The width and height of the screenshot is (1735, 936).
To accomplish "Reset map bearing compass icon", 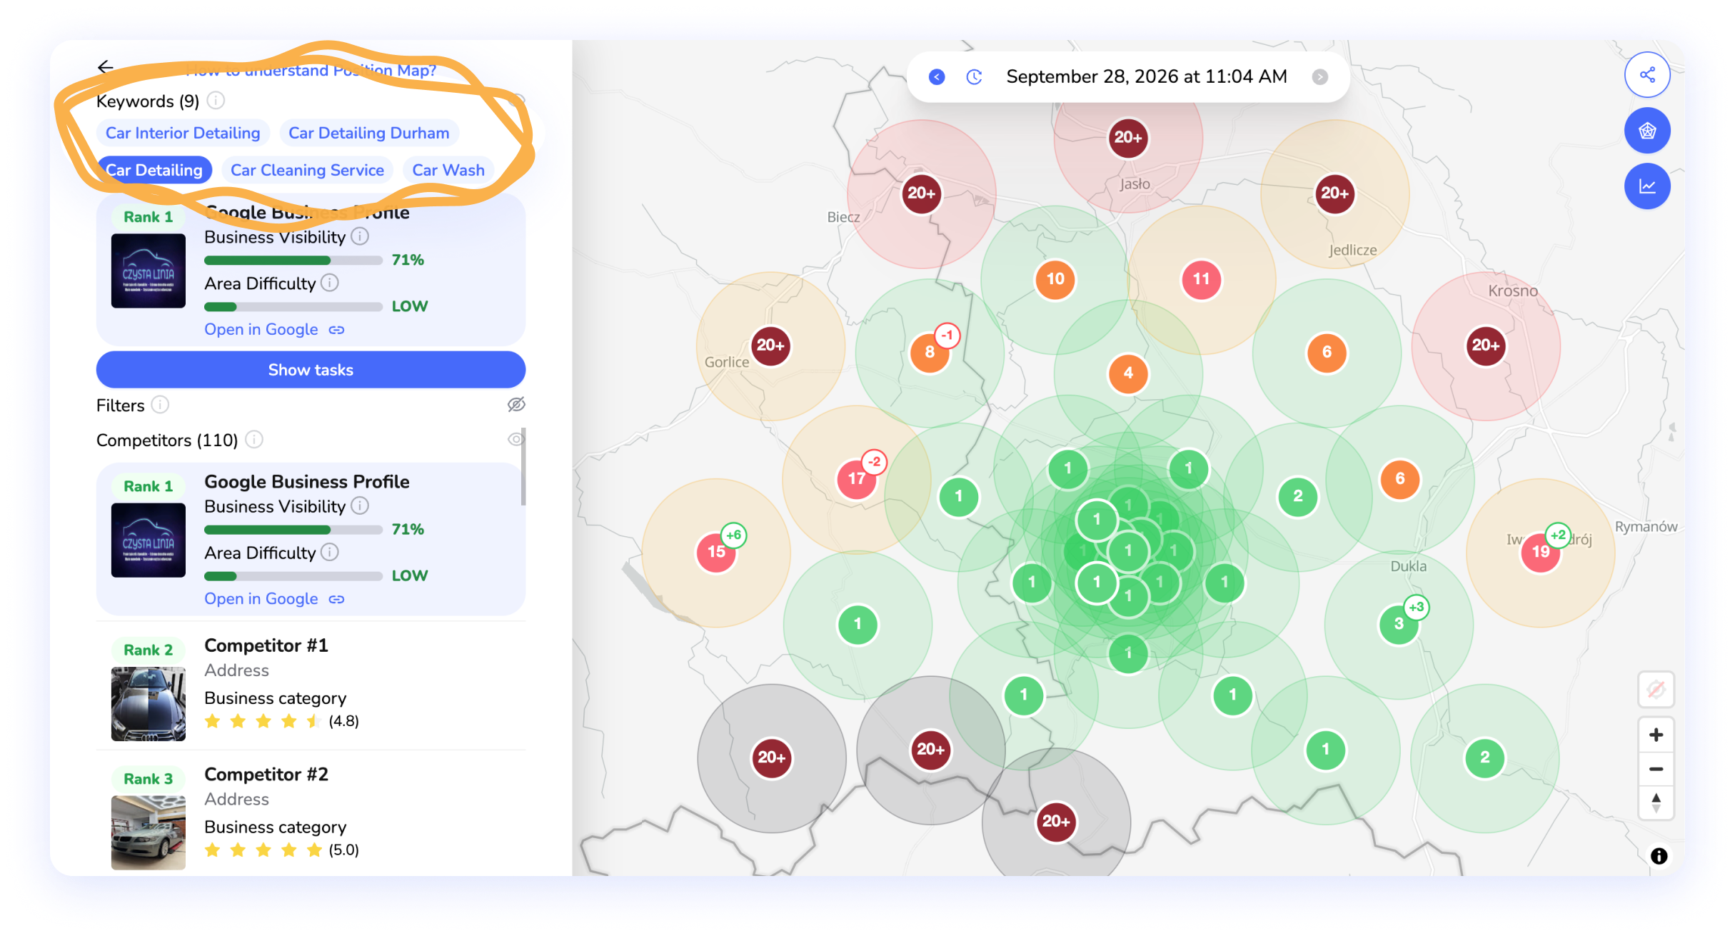I will tap(1656, 802).
